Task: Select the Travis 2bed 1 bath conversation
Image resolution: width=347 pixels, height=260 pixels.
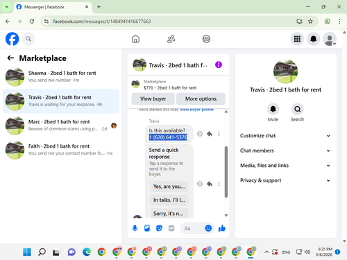Action: coord(61,101)
